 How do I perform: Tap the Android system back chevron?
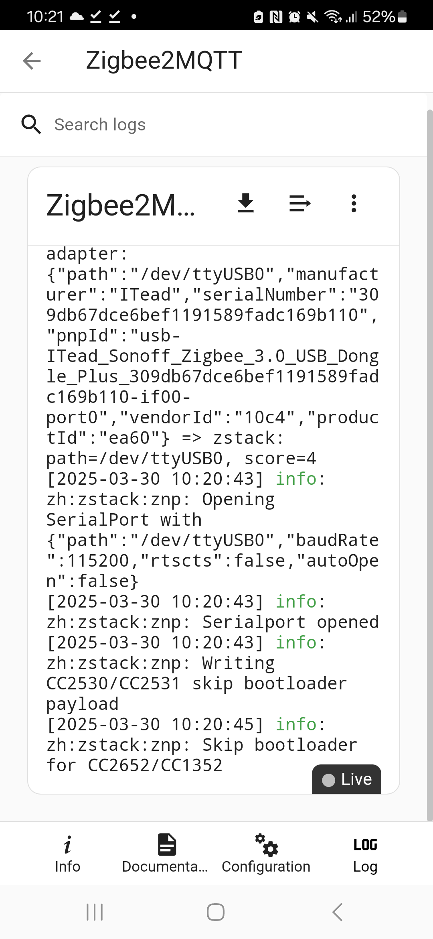coord(338,912)
